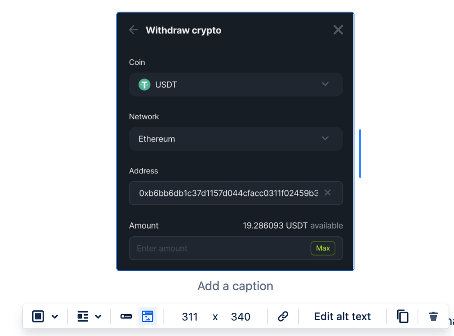454x336 pixels.
Task: Select the image layout alignment icon
Action: click(x=82, y=317)
